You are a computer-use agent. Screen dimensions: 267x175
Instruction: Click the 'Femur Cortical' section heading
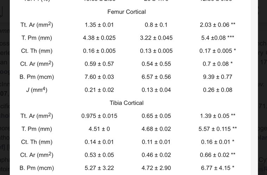(x=127, y=12)
